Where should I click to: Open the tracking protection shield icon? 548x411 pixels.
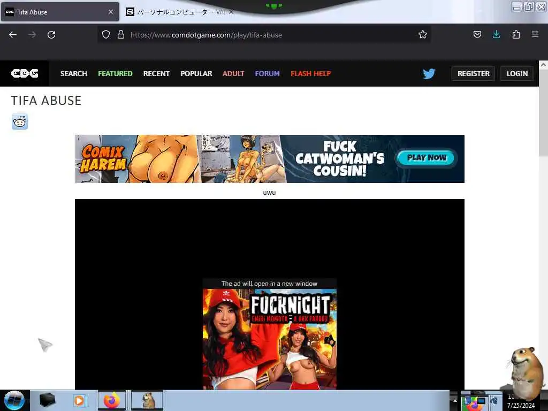[x=106, y=34]
